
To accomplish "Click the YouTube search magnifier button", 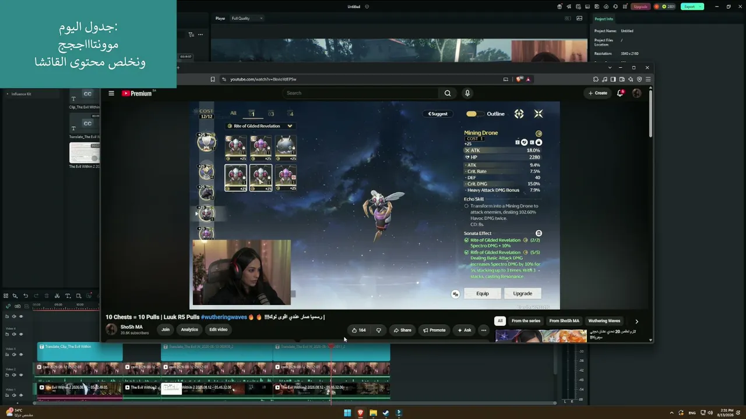I will coord(448,93).
